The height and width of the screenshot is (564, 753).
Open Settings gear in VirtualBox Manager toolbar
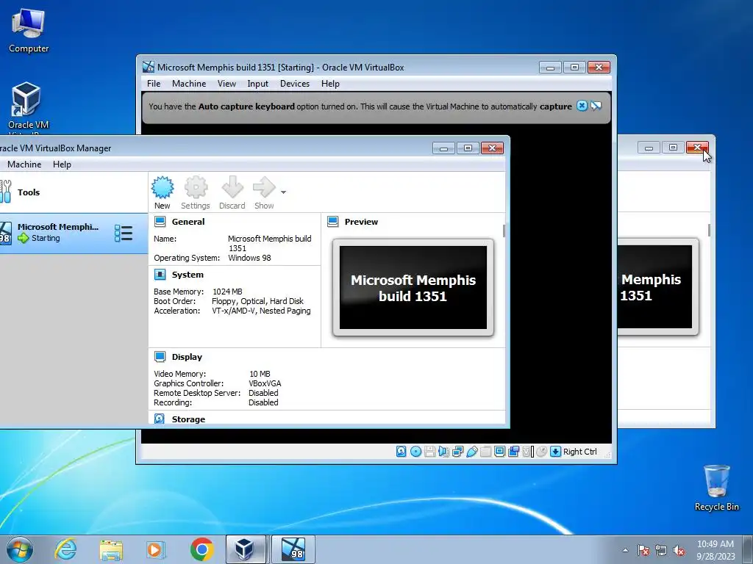tap(196, 193)
